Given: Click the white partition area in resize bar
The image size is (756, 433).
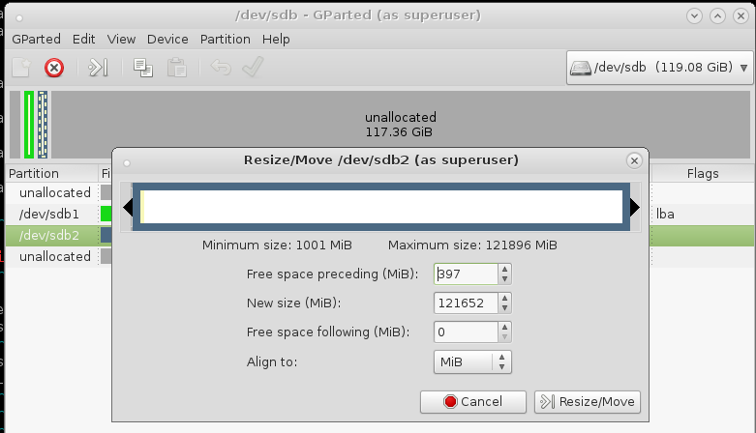Looking at the screenshot, I should point(383,207).
